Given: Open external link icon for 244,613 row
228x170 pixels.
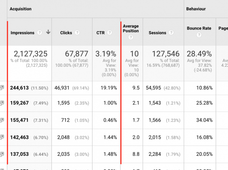Looking at the screenshot, I should coord(2,87).
